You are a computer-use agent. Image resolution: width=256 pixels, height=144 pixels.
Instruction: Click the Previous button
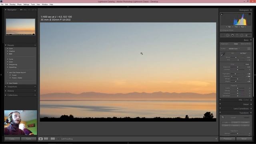[227, 139]
